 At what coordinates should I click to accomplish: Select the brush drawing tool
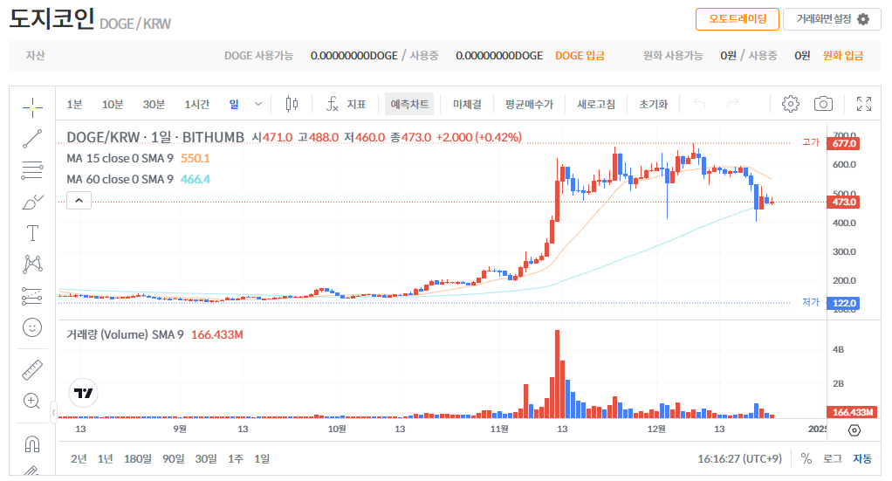32,202
